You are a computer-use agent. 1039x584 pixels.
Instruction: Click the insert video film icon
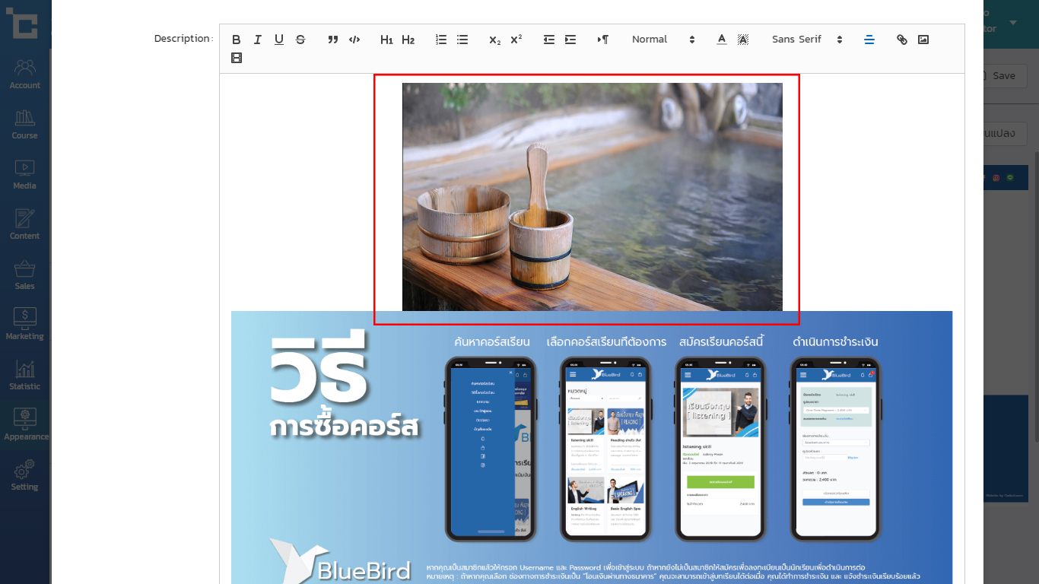[x=237, y=58]
